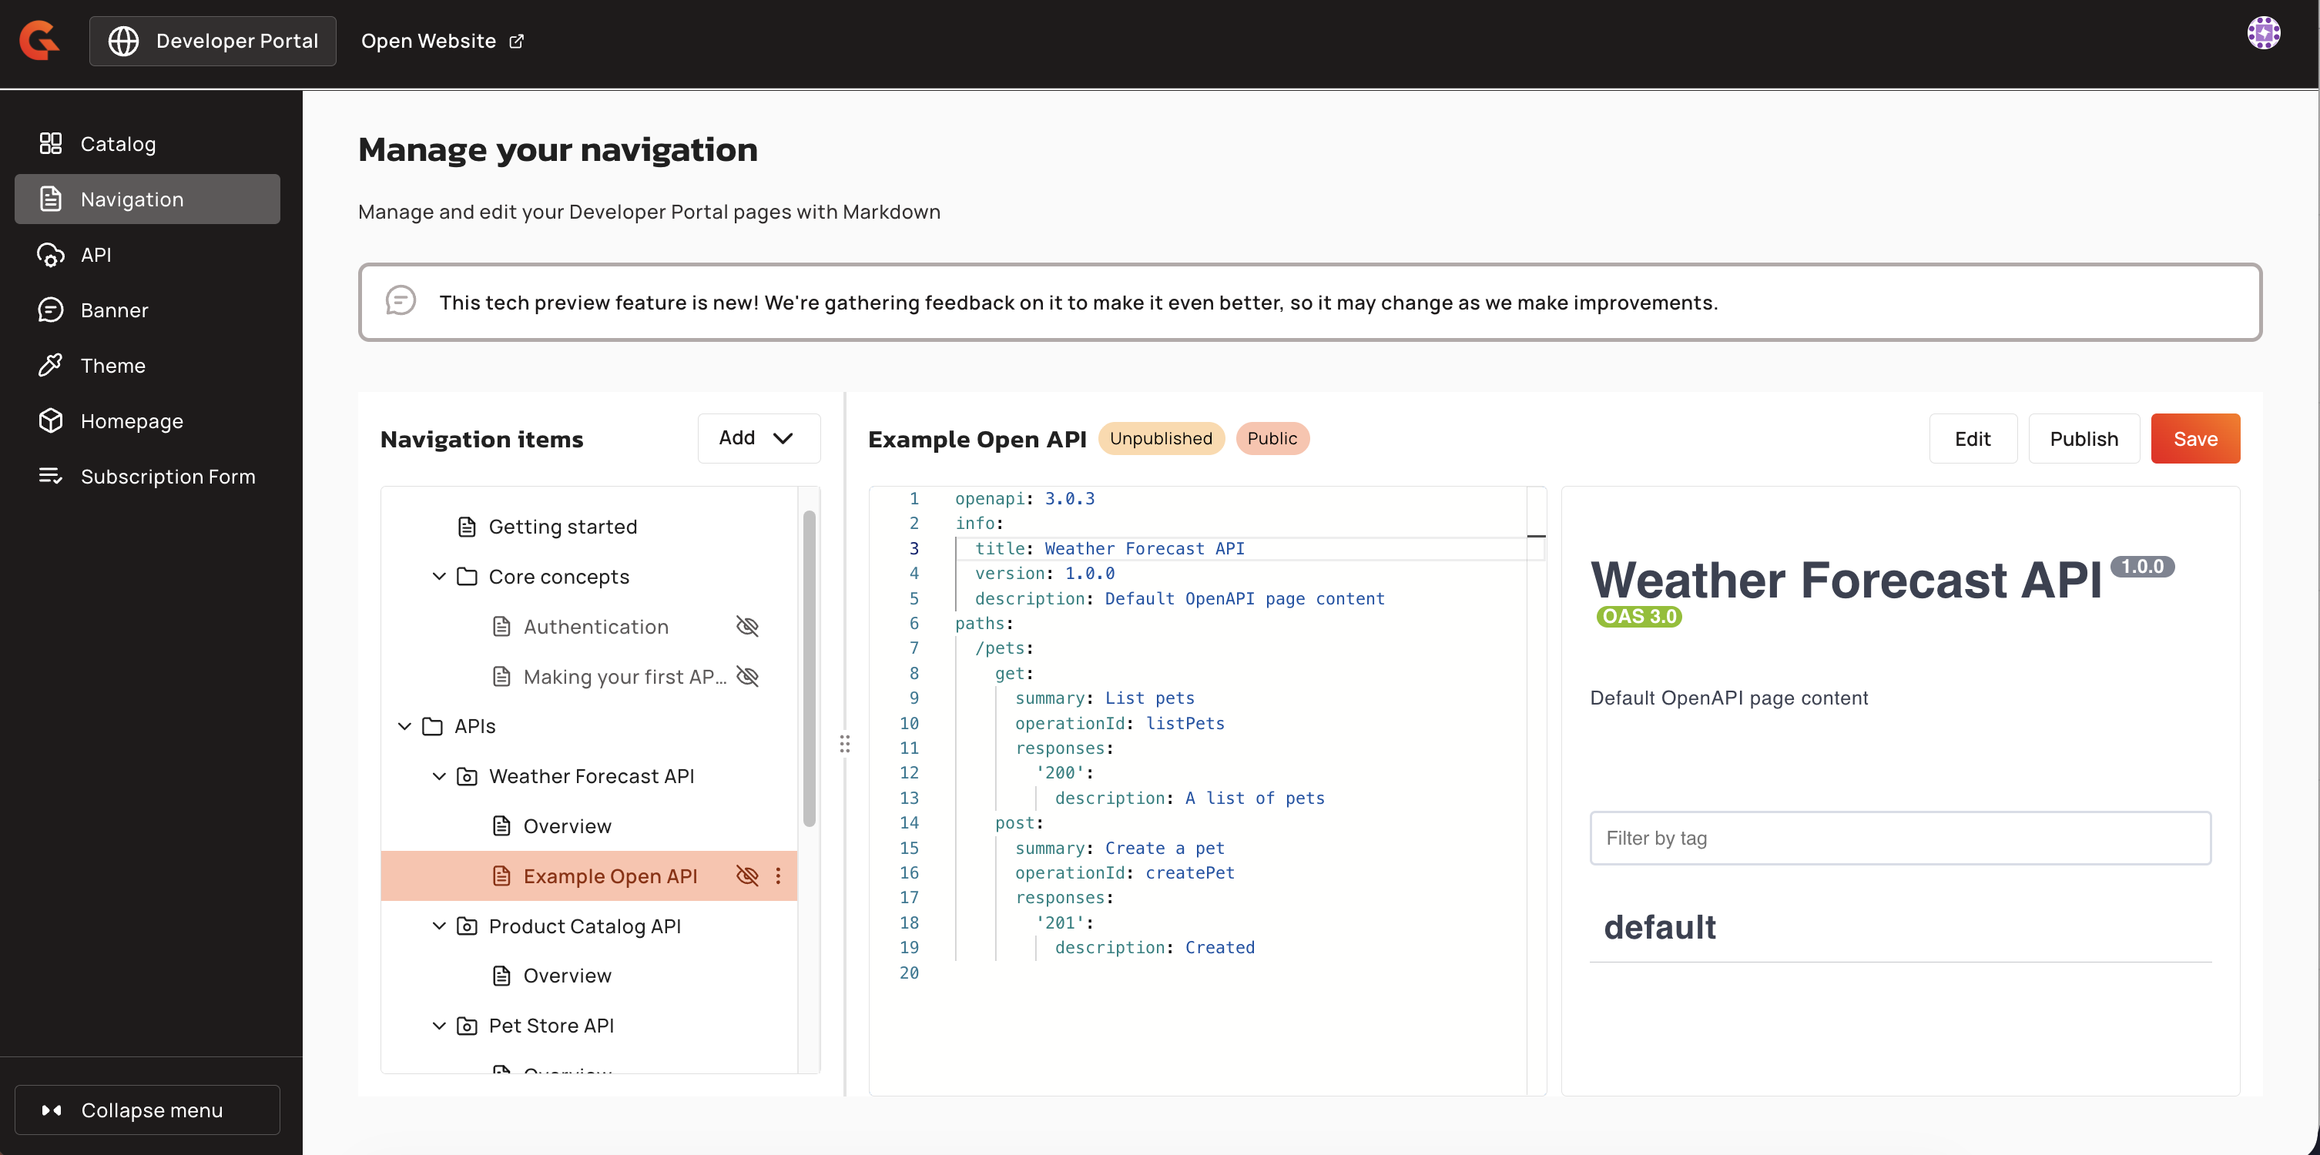Click the Publish button
2320x1155 pixels.
coord(2083,438)
